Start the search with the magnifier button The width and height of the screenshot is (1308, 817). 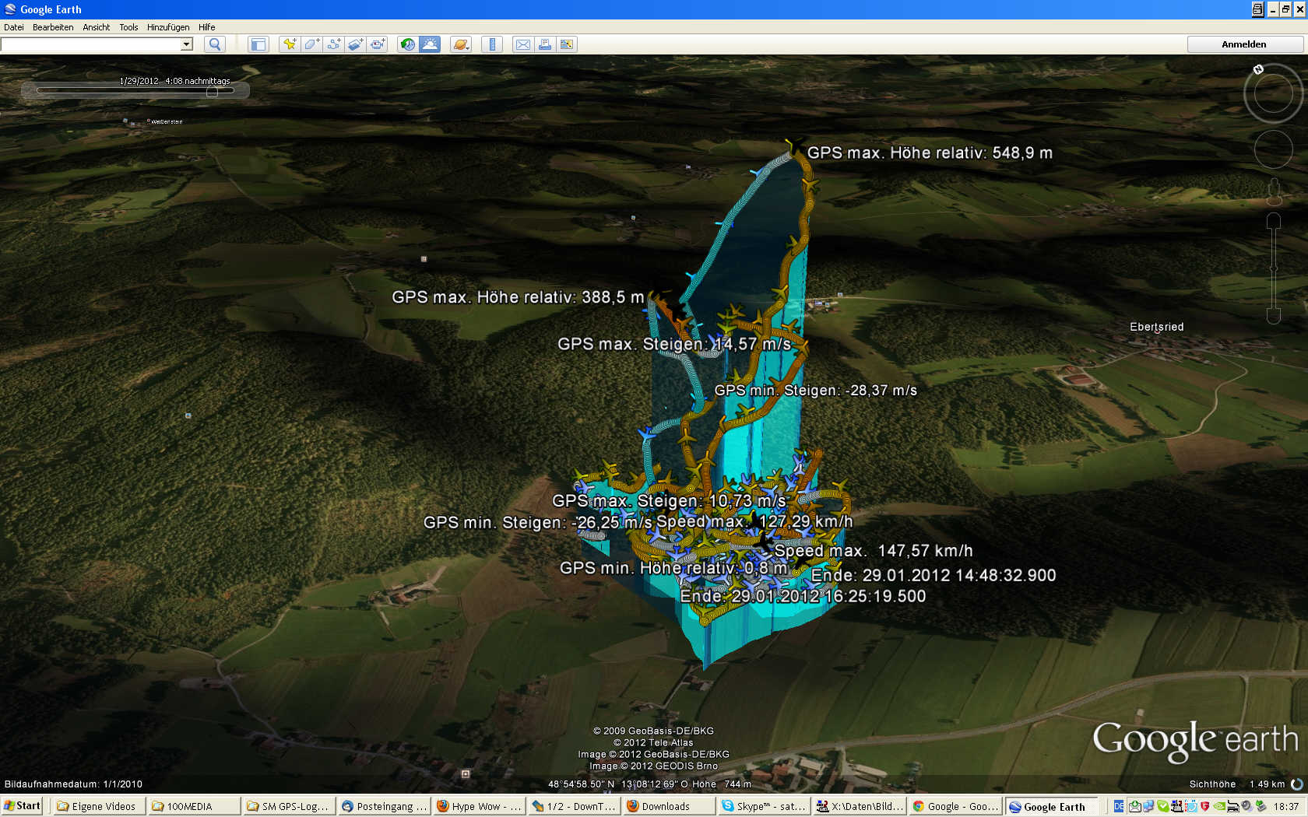(214, 44)
